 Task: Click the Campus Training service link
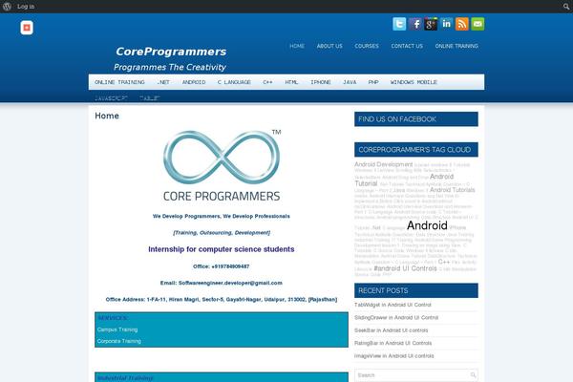[x=117, y=329]
